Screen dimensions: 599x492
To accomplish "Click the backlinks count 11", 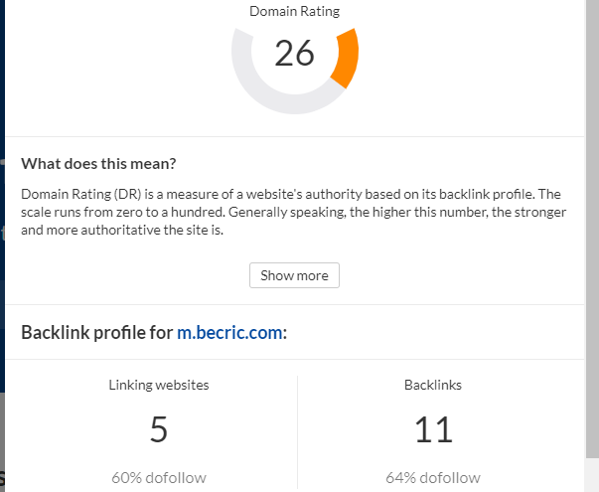I will [x=433, y=429].
